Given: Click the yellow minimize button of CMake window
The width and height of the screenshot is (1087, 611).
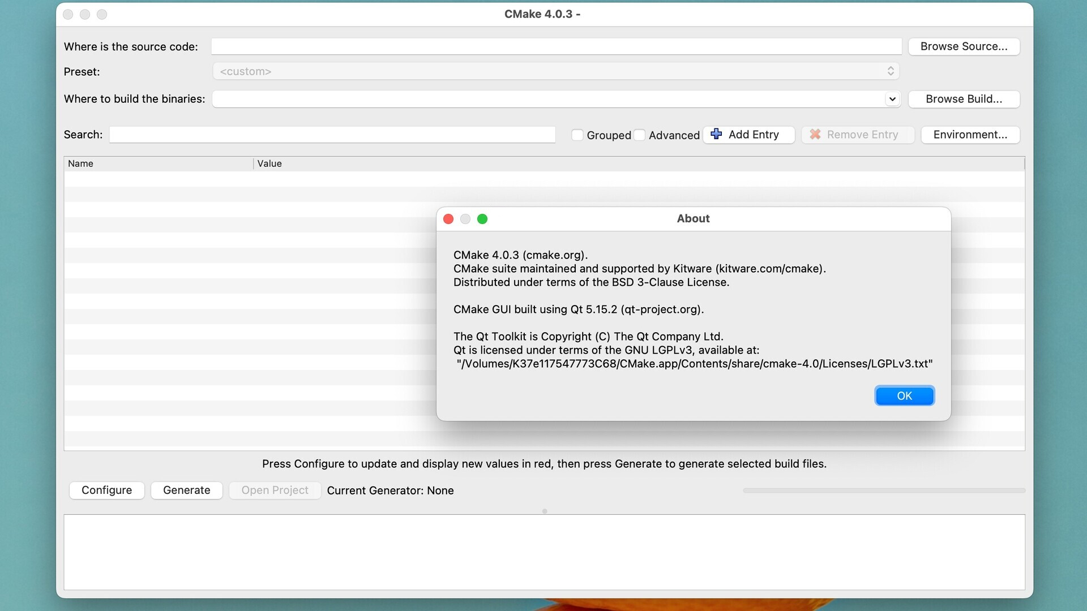Looking at the screenshot, I should pos(85,14).
